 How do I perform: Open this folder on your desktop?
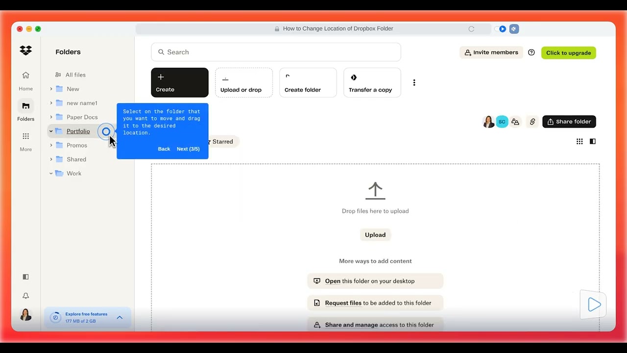(375, 281)
